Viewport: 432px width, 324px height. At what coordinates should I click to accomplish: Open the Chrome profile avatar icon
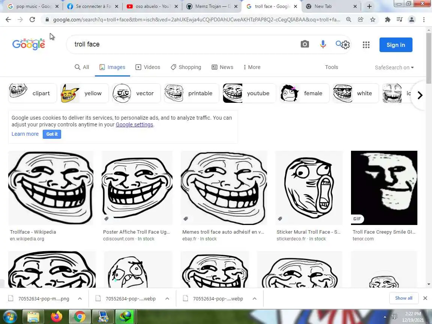pos(412,19)
